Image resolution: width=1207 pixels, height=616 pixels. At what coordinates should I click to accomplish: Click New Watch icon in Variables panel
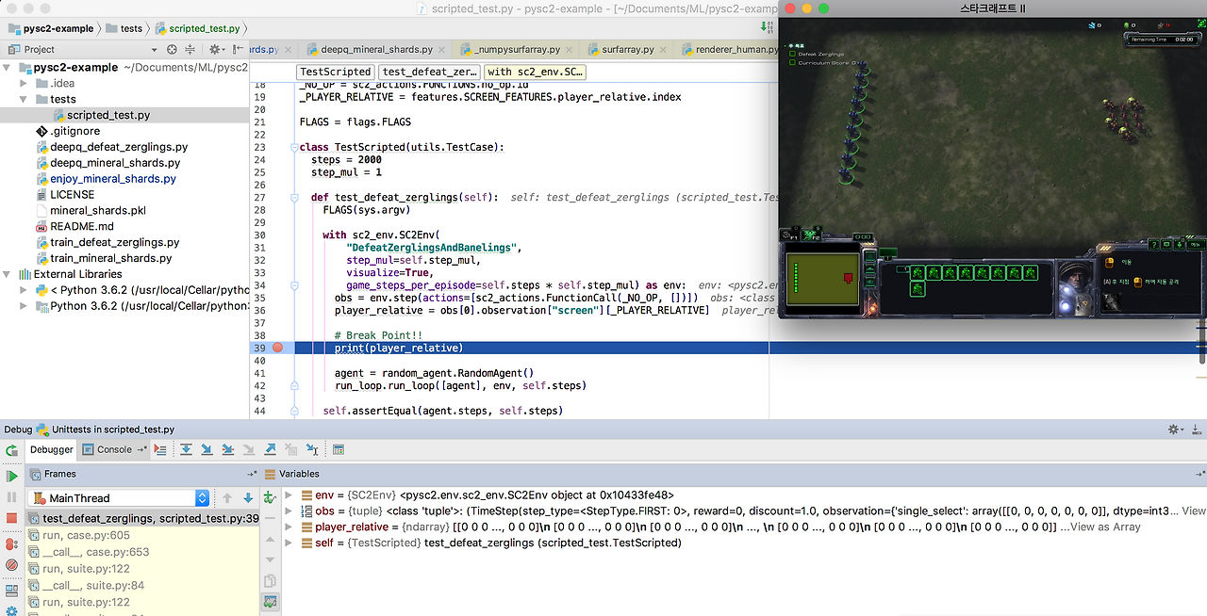click(270, 497)
